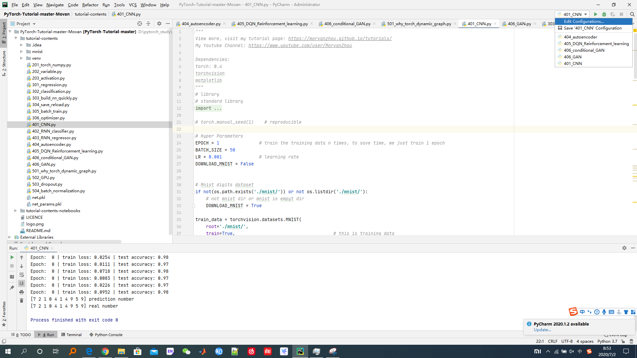The width and height of the screenshot is (637, 358).
Task: Close the 401_CNN Run tab
Action: (x=52, y=248)
